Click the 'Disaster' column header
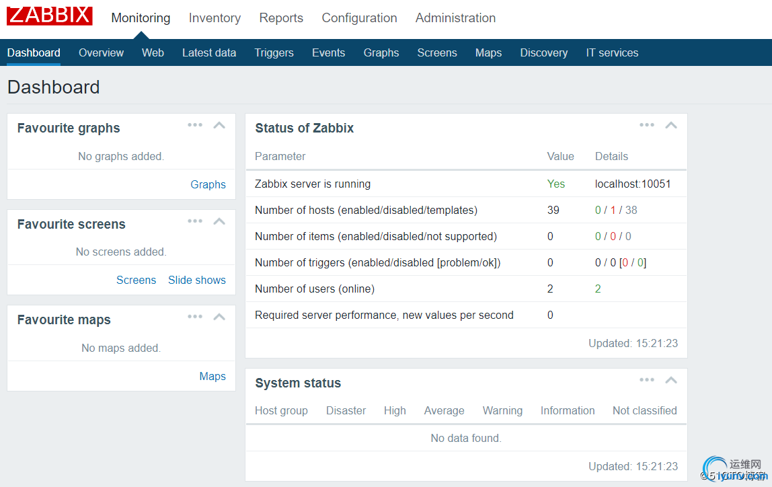The width and height of the screenshot is (772, 487). tap(346, 411)
